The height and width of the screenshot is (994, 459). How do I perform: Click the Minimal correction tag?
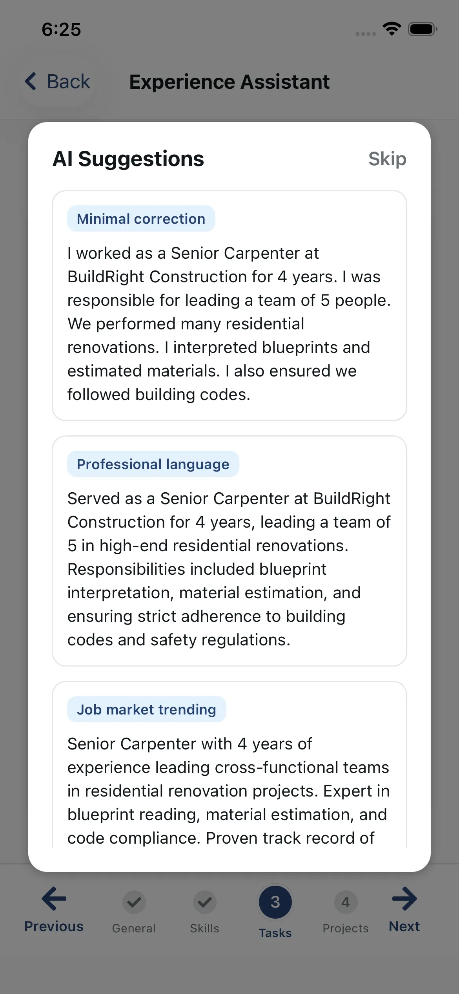[x=141, y=219]
